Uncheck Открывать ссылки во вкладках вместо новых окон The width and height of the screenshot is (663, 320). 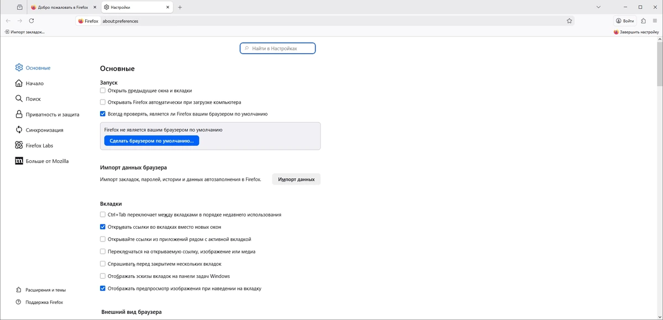(x=103, y=227)
